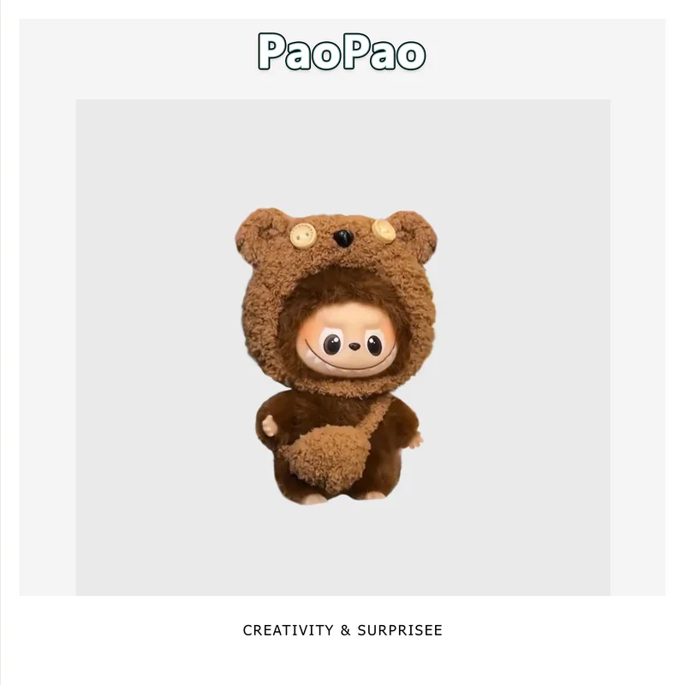
Task: Click the first letter P in PaoPao
Action: (270, 51)
